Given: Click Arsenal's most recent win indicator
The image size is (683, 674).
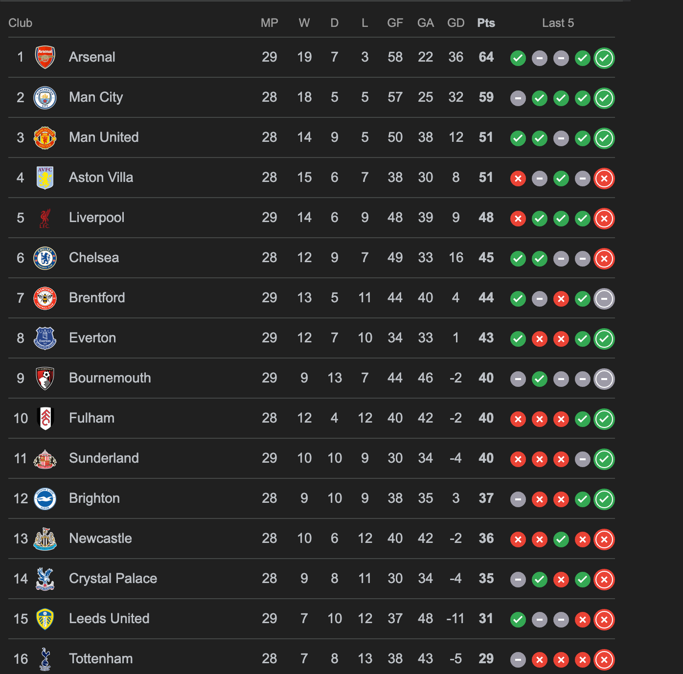Looking at the screenshot, I should tap(604, 58).
